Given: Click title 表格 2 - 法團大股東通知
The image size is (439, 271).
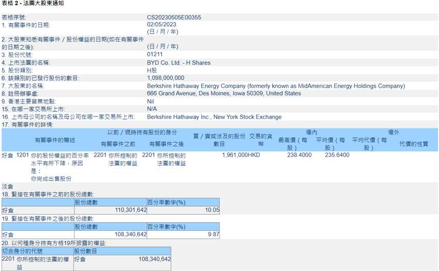Looking at the screenshot, I should coord(33,3).
